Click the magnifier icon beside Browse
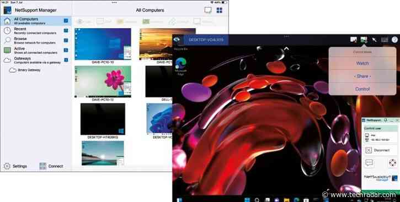This screenshot has width=400, height=202. (7, 40)
